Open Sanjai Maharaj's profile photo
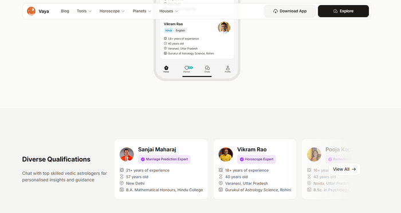 coord(127,154)
